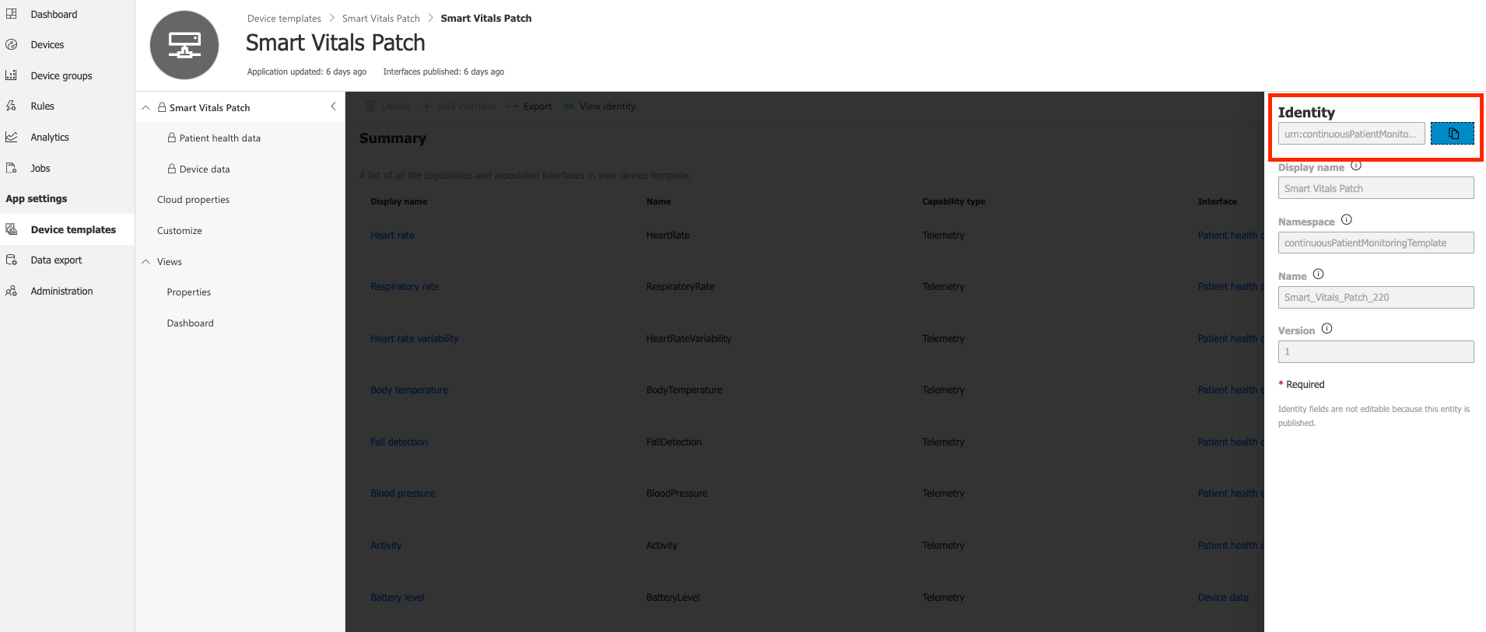This screenshot has height=632, width=1486.
Task: Open Properties view
Action: pos(188,292)
